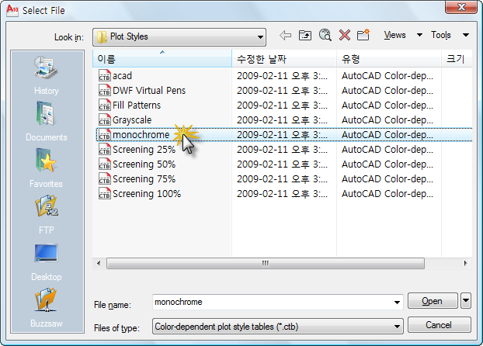Select the Screening 50% file
Screen dimensions: 483x346
[x=144, y=164]
